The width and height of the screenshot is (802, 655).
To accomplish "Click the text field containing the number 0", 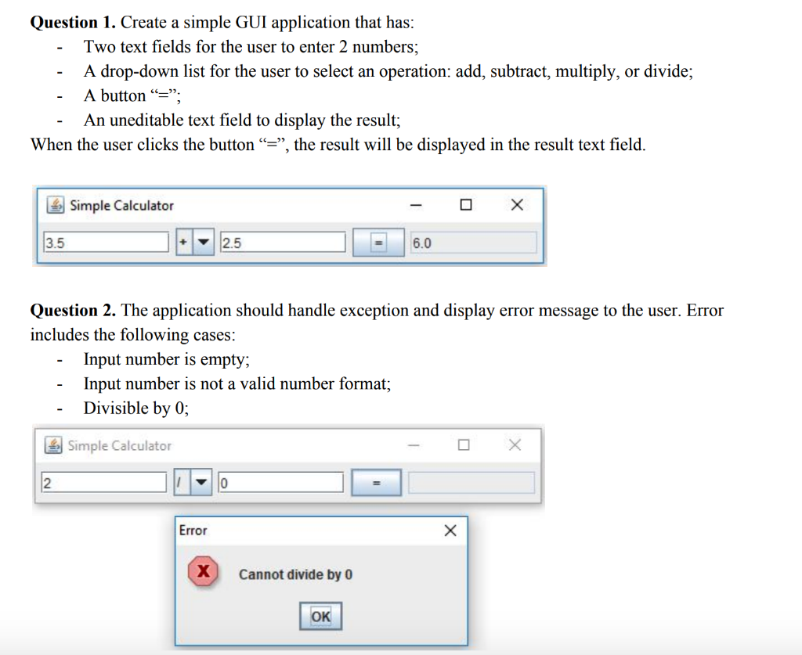I will 282,482.
